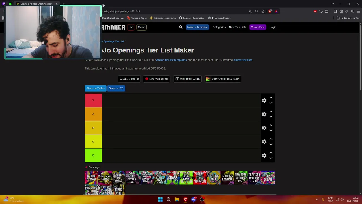362x204 pixels.
Task: Open settings gear for S tier
Action: [264, 100]
